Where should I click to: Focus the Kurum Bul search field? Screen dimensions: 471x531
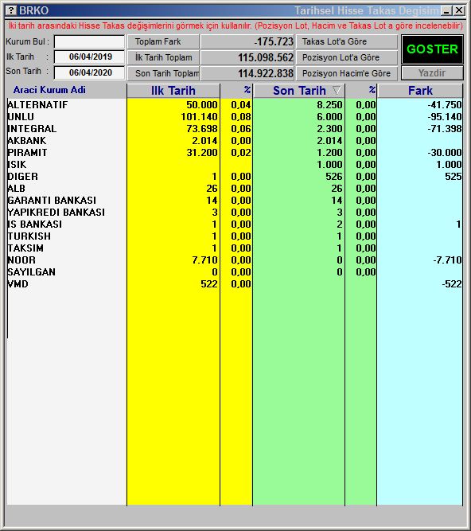(x=89, y=42)
